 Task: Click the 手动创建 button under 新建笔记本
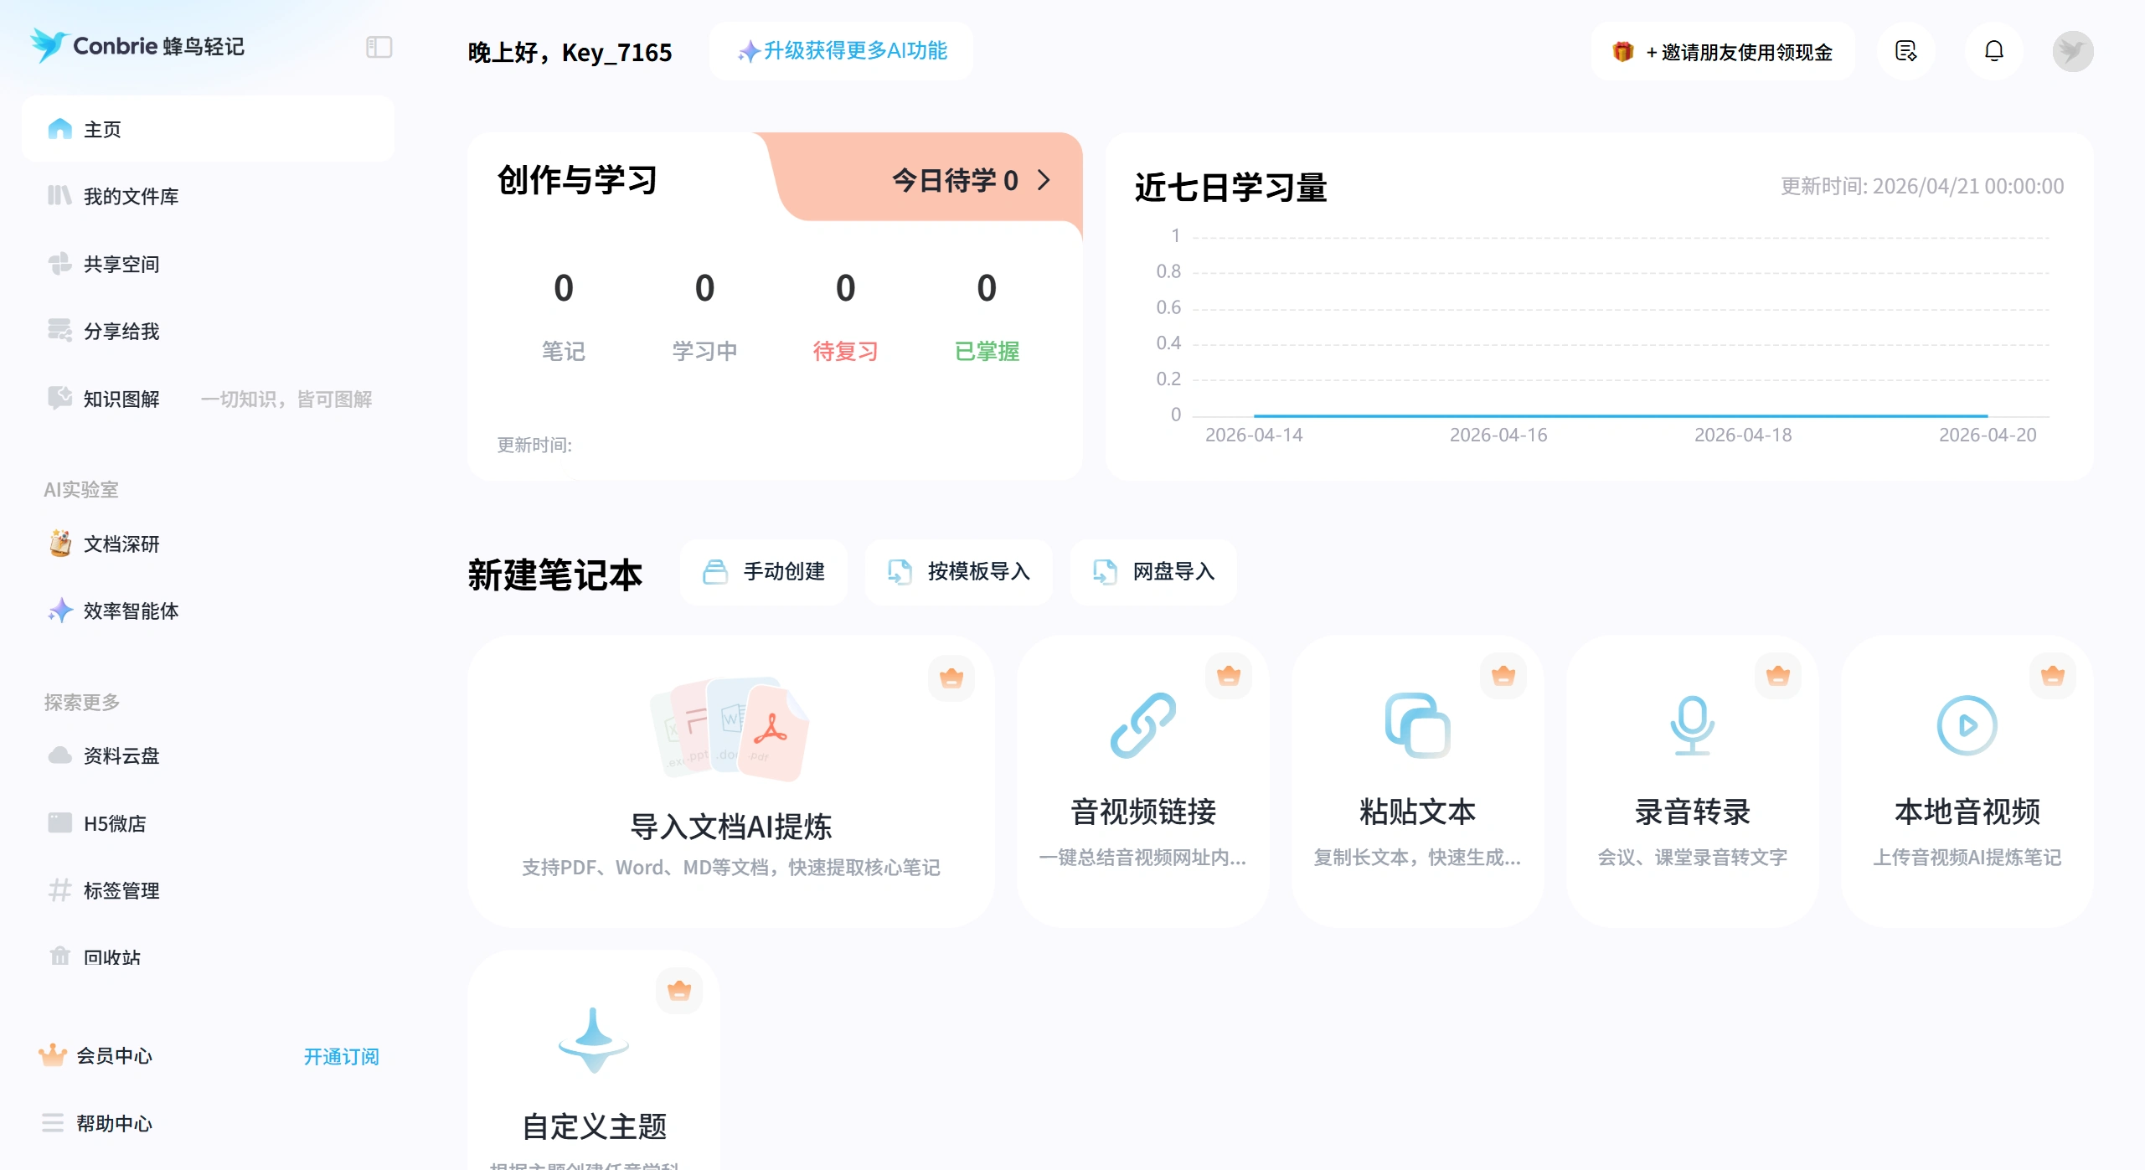point(763,573)
